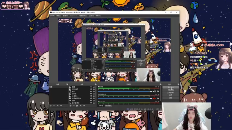
Task: Click the webcam feed inside the OBS preview
Action: pyautogui.click(x=148, y=75)
